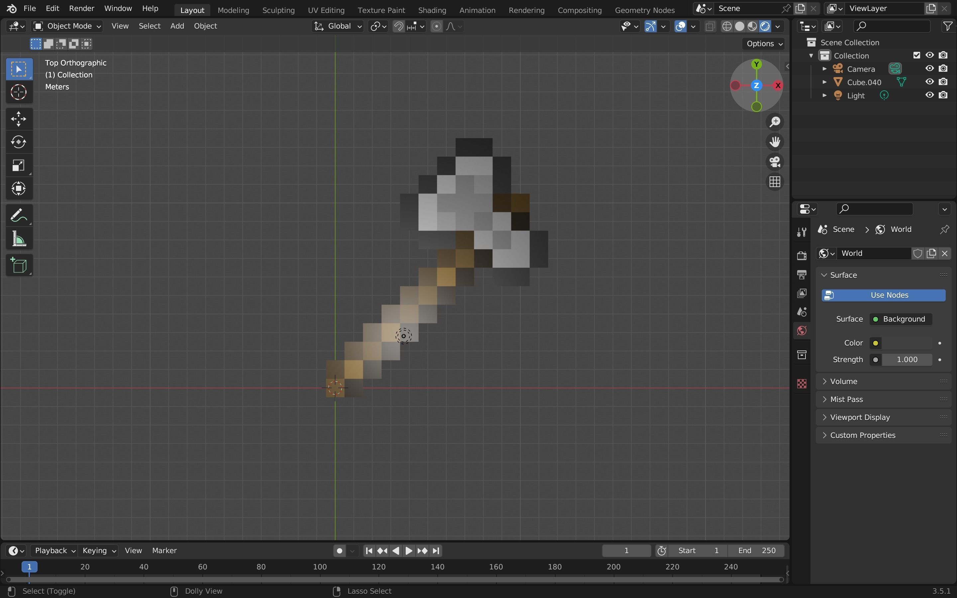Select the Add Cube tool
The width and height of the screenshot is (957, 598).
(x=19, y=265)
